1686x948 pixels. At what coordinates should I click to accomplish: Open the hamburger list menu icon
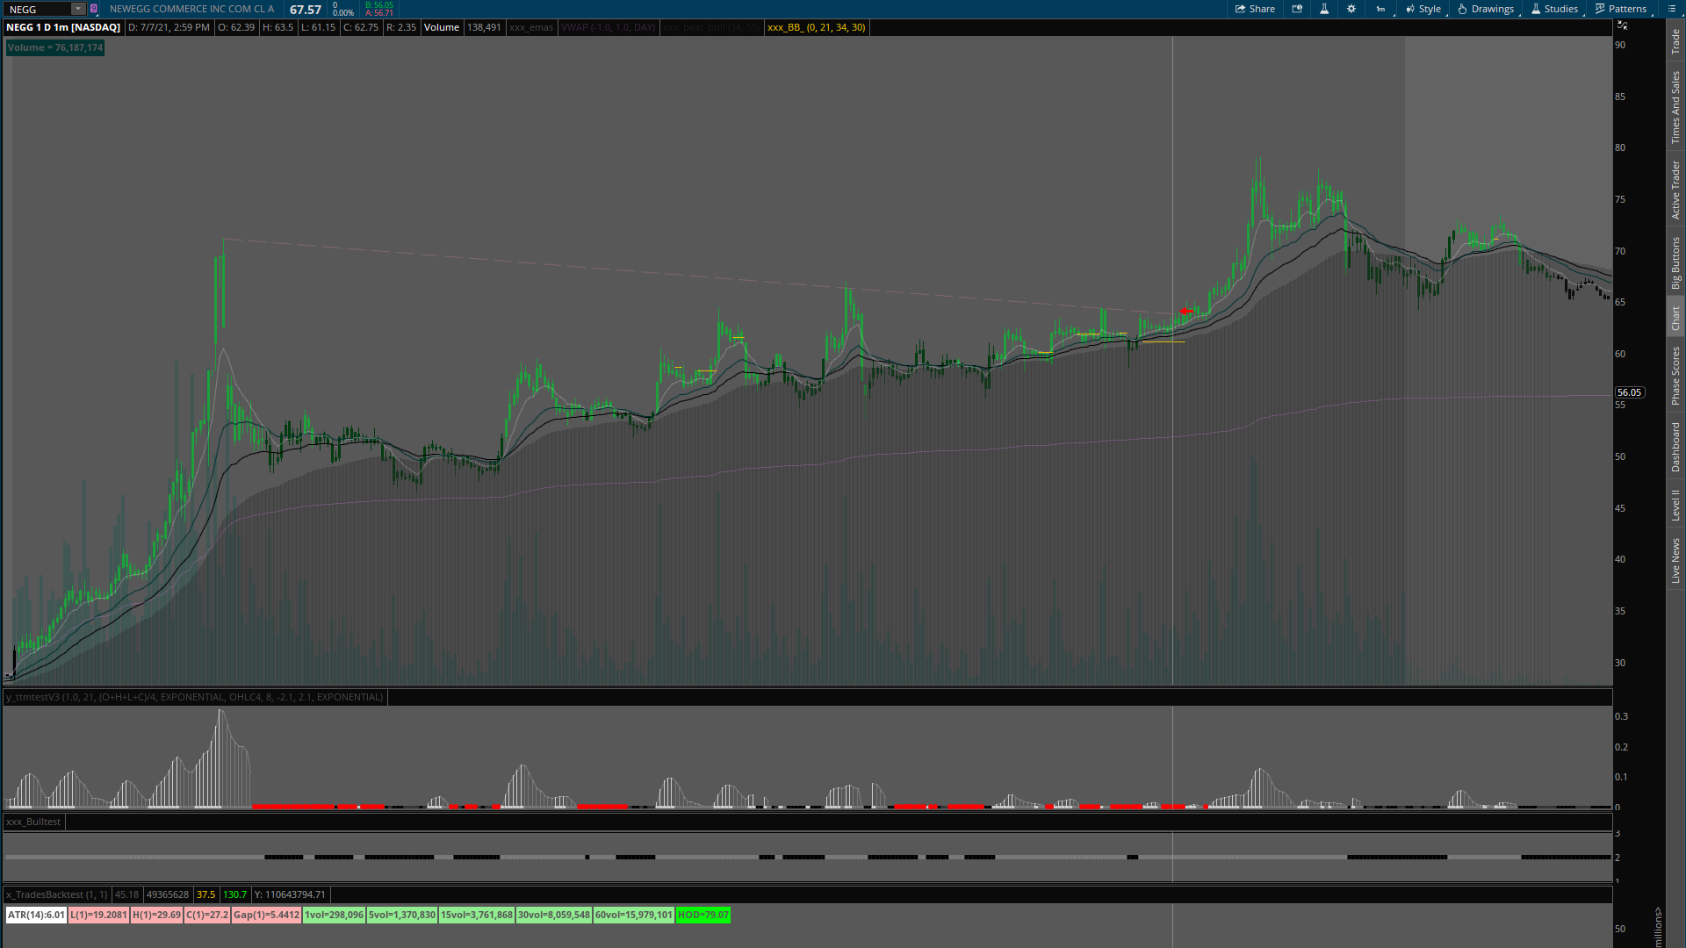tap(1672, 9)
